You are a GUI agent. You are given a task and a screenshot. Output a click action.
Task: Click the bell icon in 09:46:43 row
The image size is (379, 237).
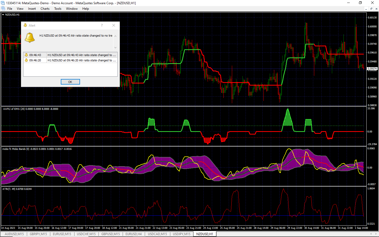click(x=26, y=55)
